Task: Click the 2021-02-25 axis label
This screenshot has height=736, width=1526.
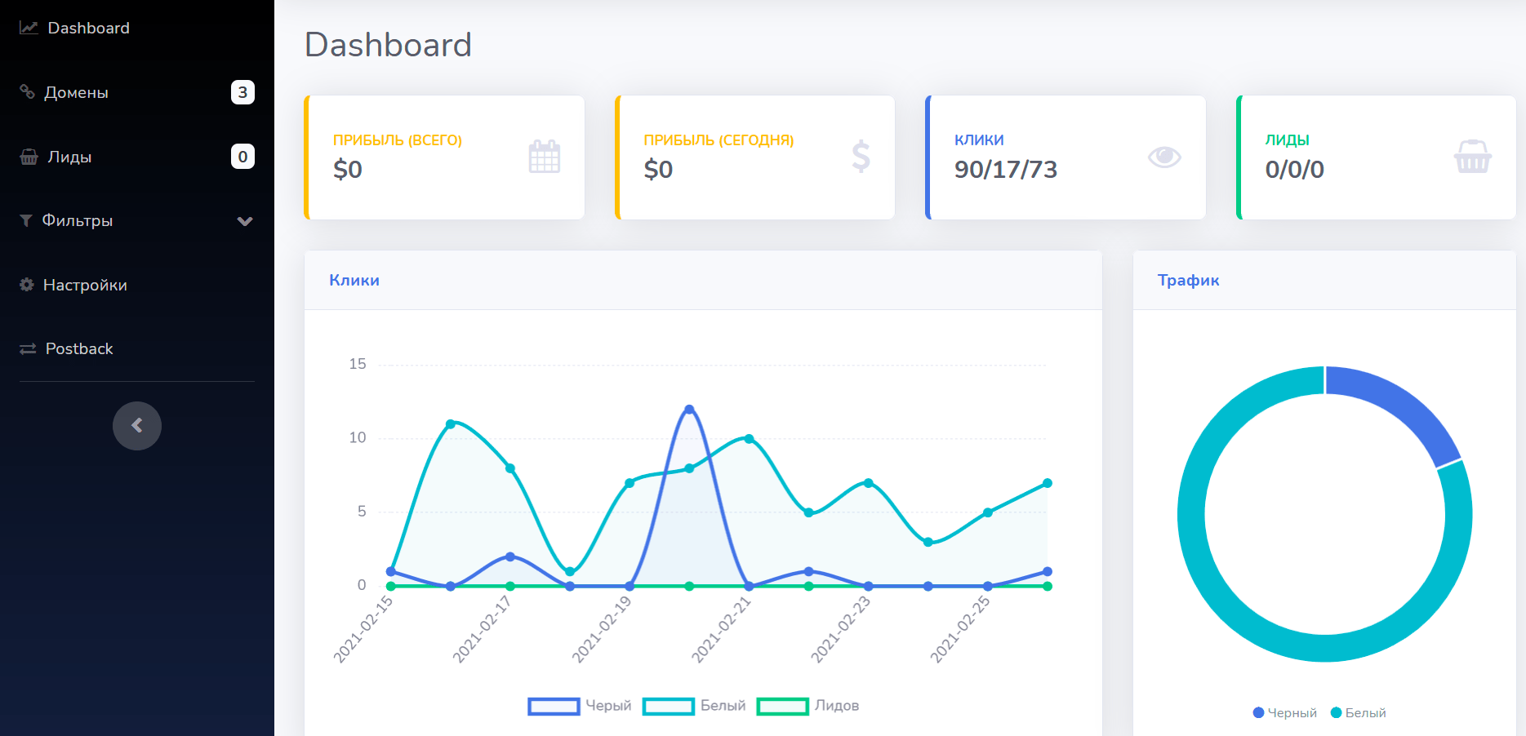Action: pos(960,629)
